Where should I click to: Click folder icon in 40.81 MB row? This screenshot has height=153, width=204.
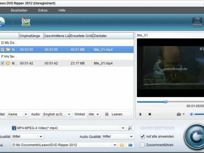tap(8, 49)
